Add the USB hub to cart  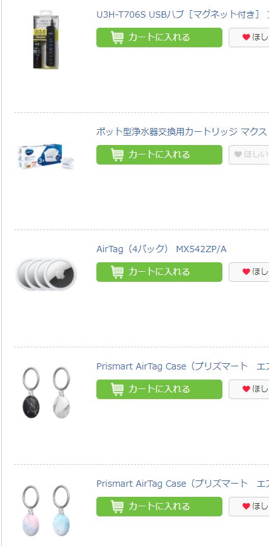(159, 37)
